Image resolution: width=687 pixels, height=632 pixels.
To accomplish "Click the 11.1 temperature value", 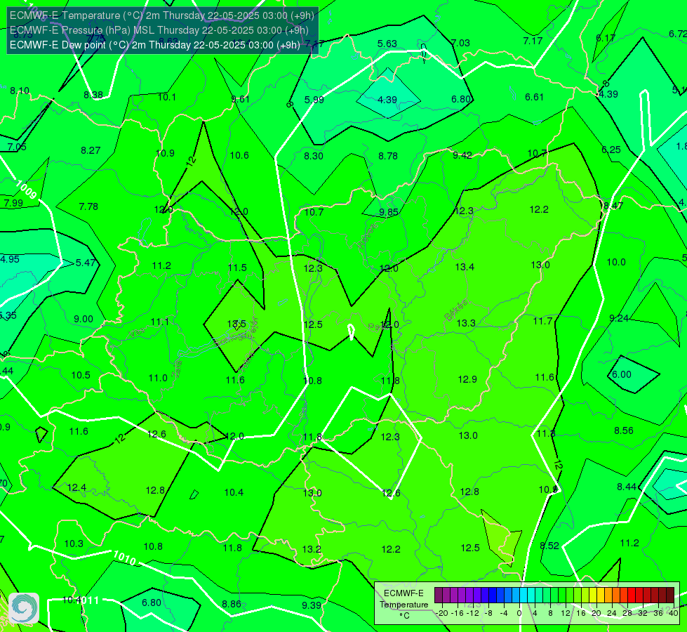I will click(160, 322).
